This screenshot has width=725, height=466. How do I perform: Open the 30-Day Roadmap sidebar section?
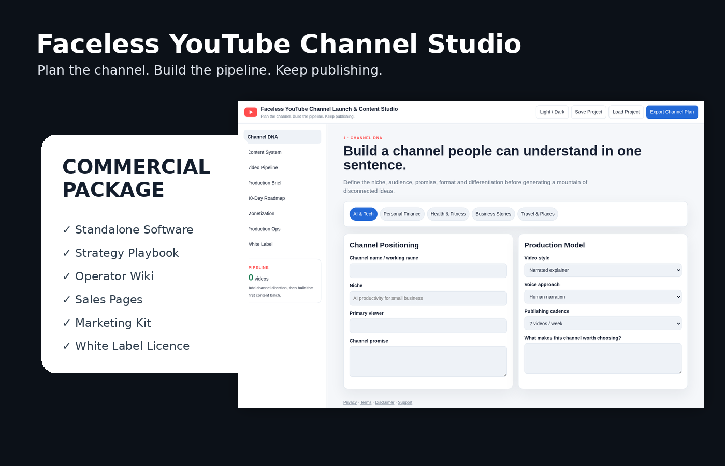[x=282, y=198]
